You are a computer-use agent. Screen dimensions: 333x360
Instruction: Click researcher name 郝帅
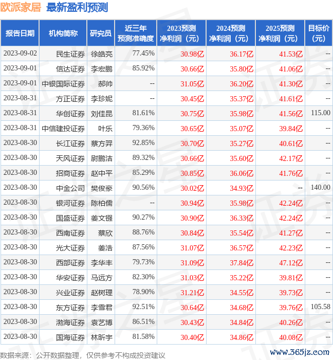pos(105,84)
